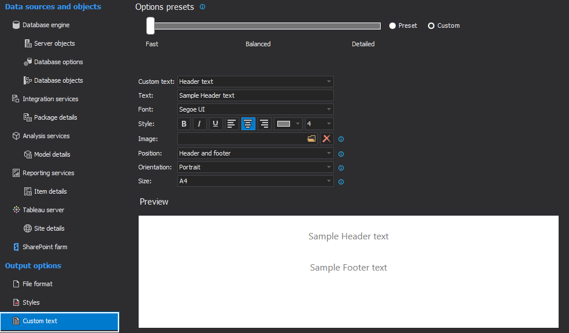This screenshot has height=333, width=569.
Task: Open the Font dropdown showing Segoe UI
Action: tap(255, 109)
